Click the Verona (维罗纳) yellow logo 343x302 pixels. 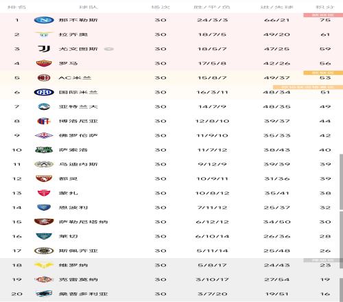44,265
